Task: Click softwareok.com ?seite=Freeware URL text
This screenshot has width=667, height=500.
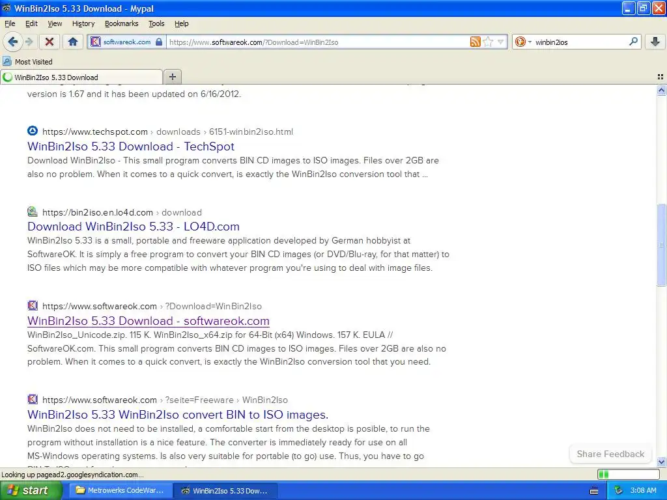Action: [x=165, y=400]
